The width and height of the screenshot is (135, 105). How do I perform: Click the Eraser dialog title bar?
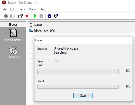point(83,40)
